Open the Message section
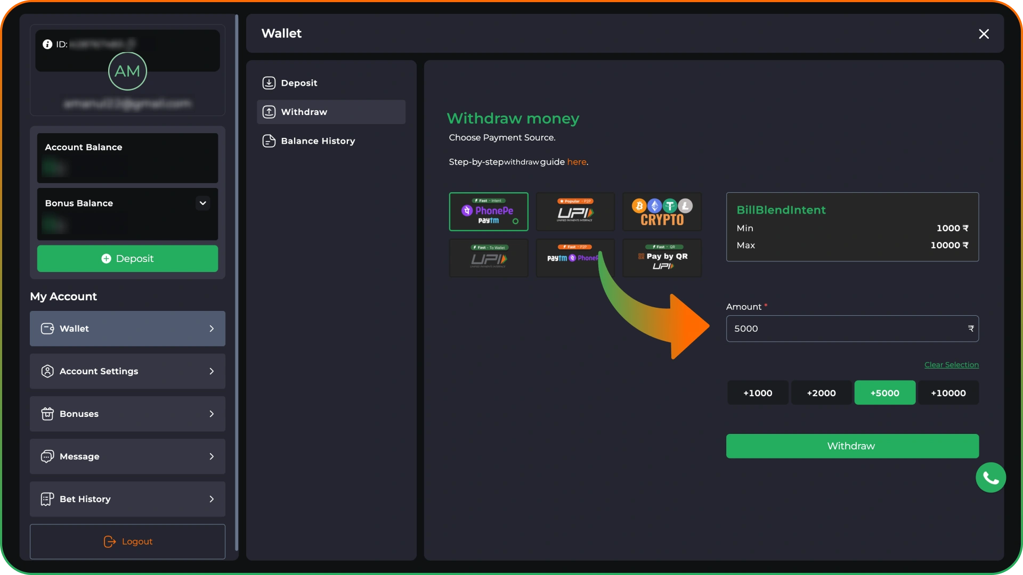 tap(127, 456)
